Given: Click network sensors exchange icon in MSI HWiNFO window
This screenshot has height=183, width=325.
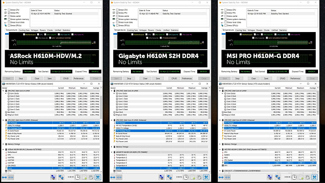Looking at the screenshot, I should (x=278, y=177).
